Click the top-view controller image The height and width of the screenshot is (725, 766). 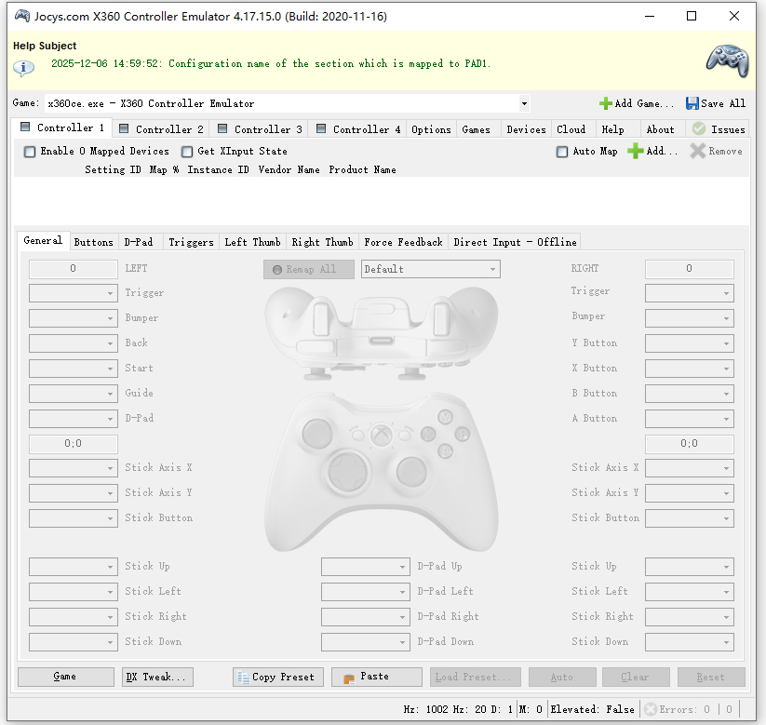point(381,333)
